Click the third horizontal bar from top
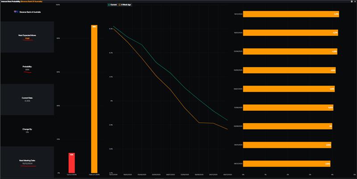The width and height of the screenshot is (357, 179). pyautogui.click(x=290, y=51)
